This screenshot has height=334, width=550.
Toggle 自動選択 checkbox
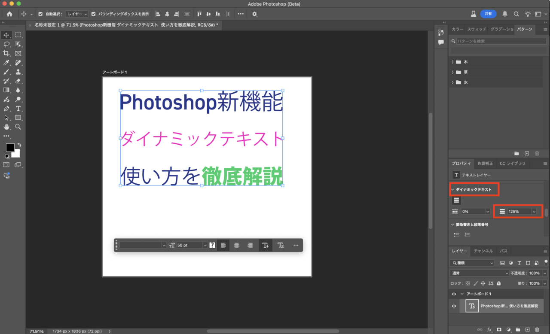click(x=40, y=14)
